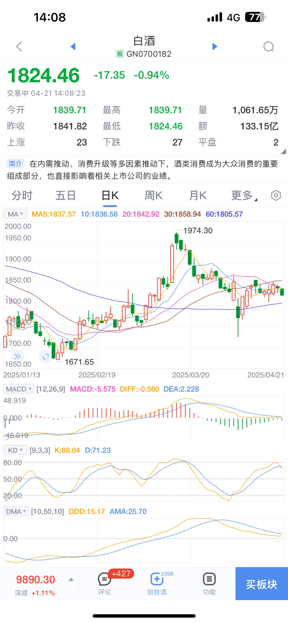This screenshot has height=623, width=288.
Task: Tap the 简介 intro tag
Action: click(15, 163)
